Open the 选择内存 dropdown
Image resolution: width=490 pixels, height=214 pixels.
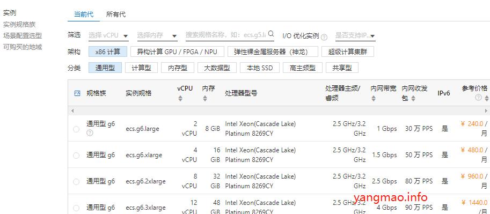[x=157, y=35]
